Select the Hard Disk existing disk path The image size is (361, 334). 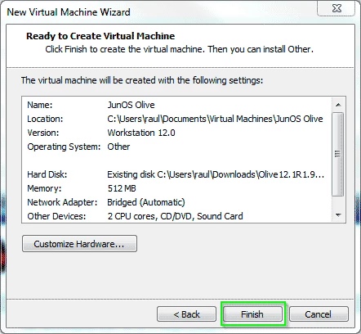click(x=216, y=174)
